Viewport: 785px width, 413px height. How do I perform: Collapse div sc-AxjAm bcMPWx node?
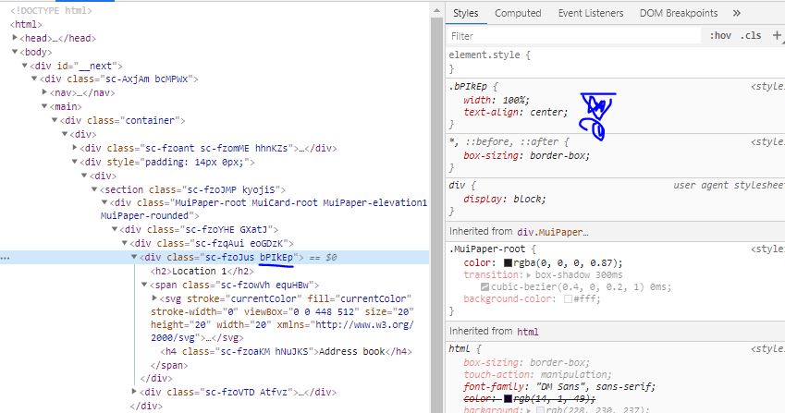tap(34, 79)
